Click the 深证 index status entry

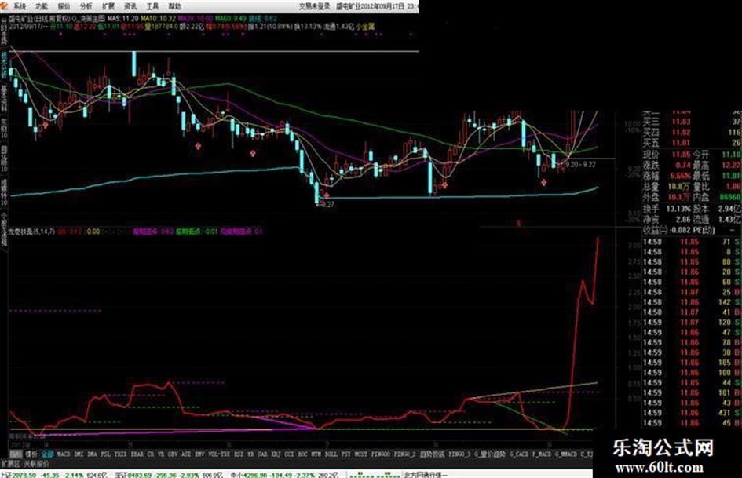click(x=169, y=475)
